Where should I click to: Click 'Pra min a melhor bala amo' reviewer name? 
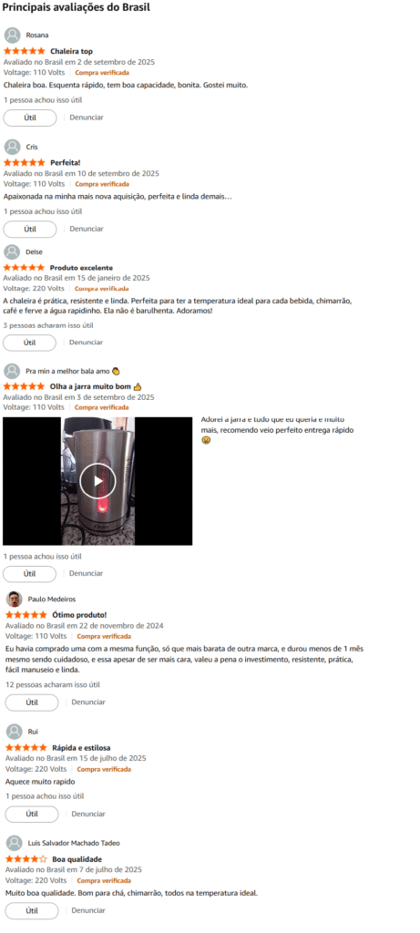(x=73, y=372)
